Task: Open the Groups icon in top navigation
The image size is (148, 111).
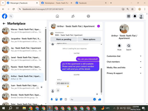Action: pos(88,16)
